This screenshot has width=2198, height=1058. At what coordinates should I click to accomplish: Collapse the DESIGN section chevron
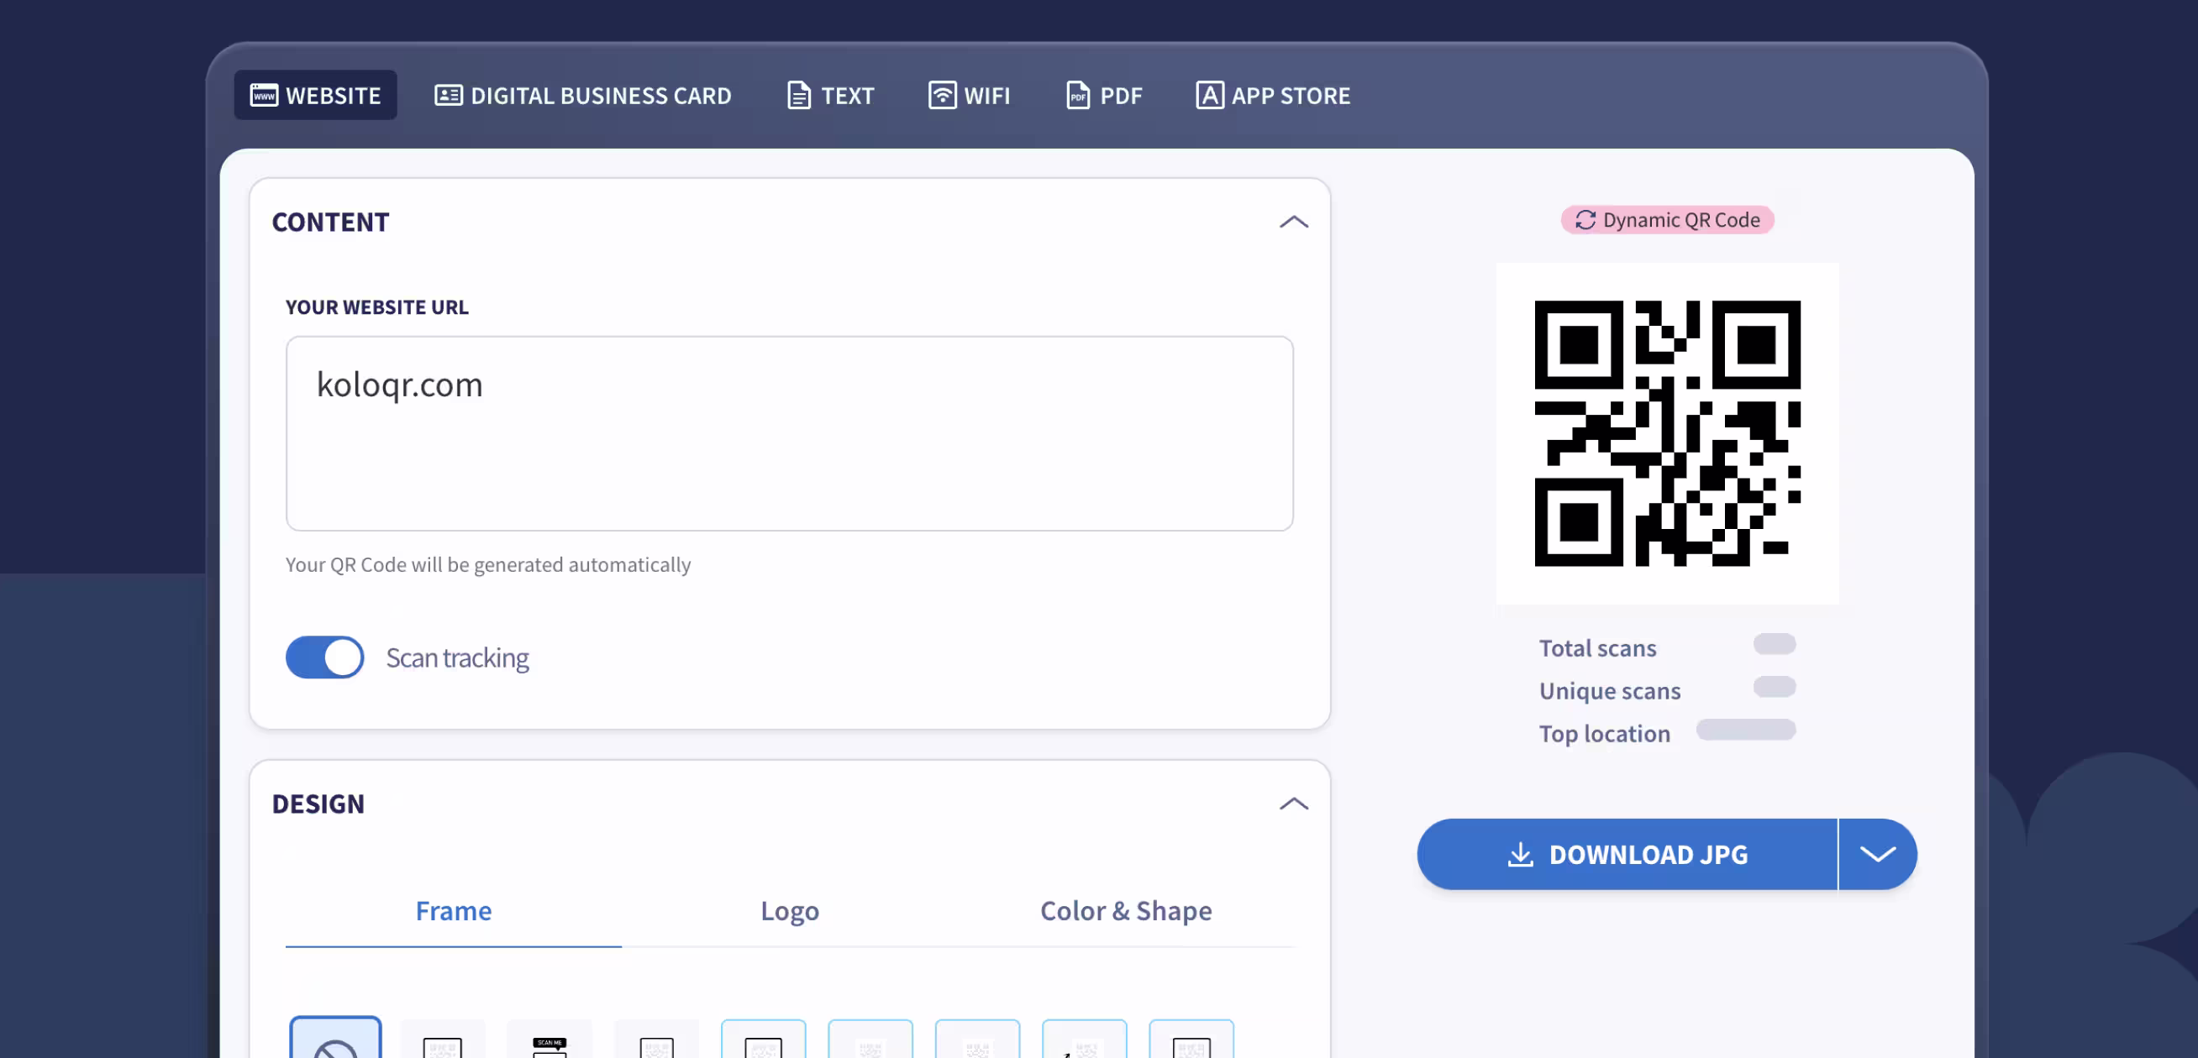(1294, 803)
